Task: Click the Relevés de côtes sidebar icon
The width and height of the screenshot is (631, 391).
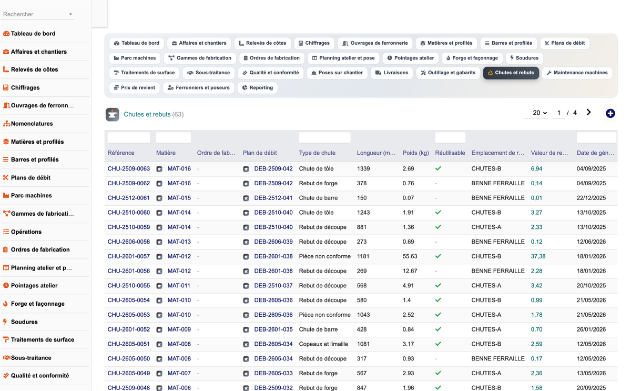Action: 6,69
